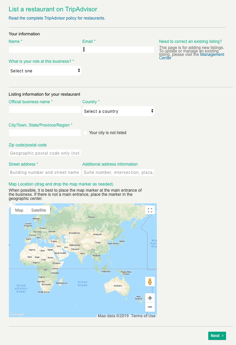Click 'List a restaurant on TripAdvisor' heading

53,9
